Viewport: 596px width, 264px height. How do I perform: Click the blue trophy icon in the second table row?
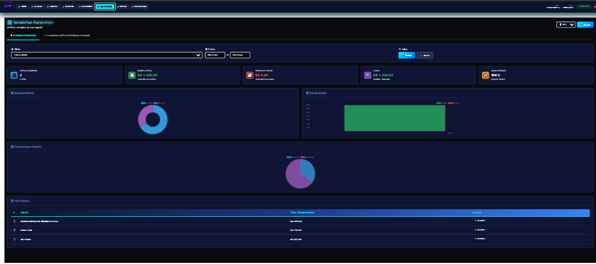click(x=15, y=230)
